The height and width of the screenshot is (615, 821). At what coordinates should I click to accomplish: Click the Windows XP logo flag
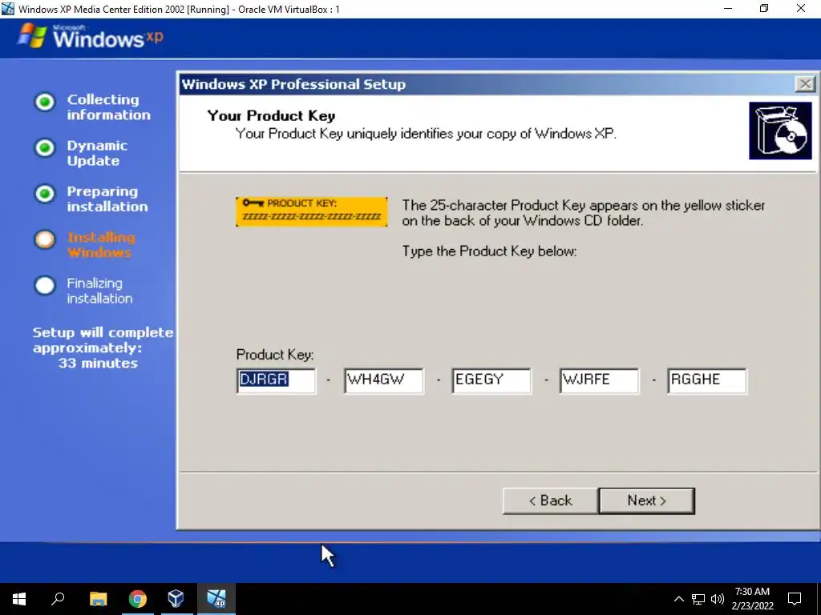coord(32,37)
